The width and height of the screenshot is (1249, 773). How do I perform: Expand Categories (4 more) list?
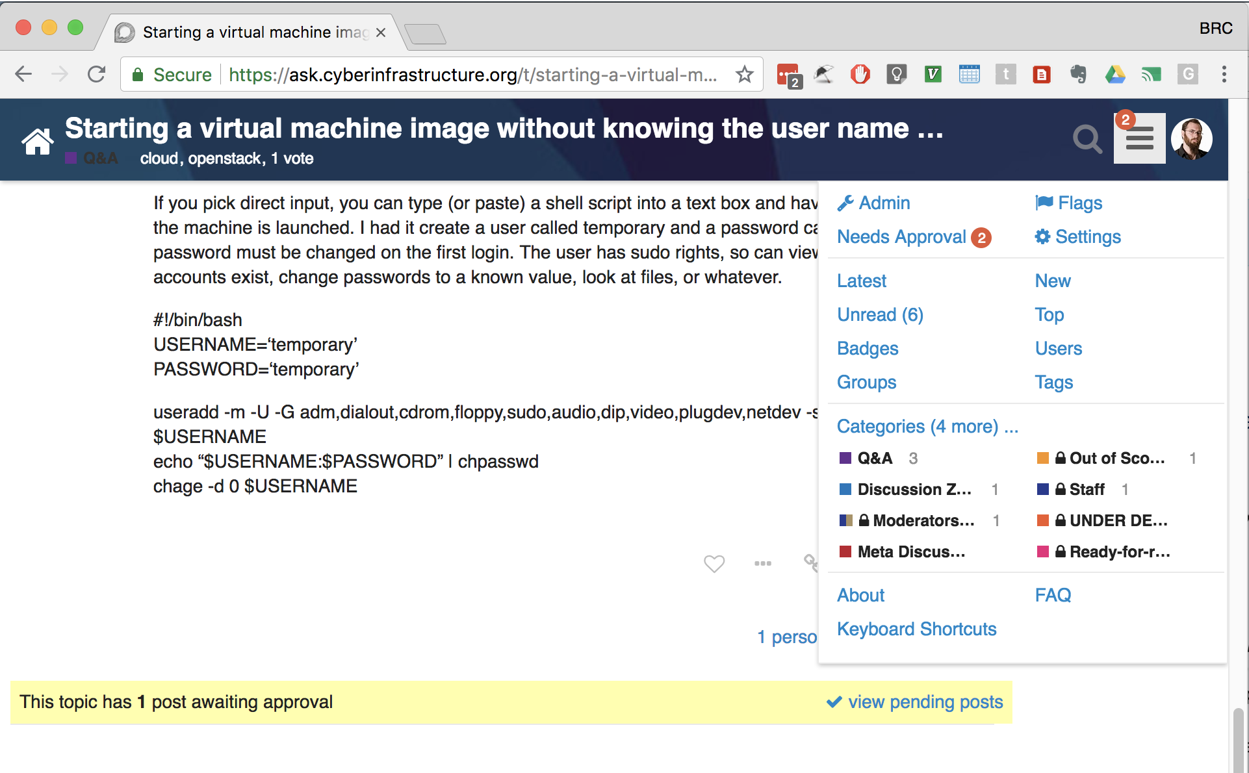(927, 426)
